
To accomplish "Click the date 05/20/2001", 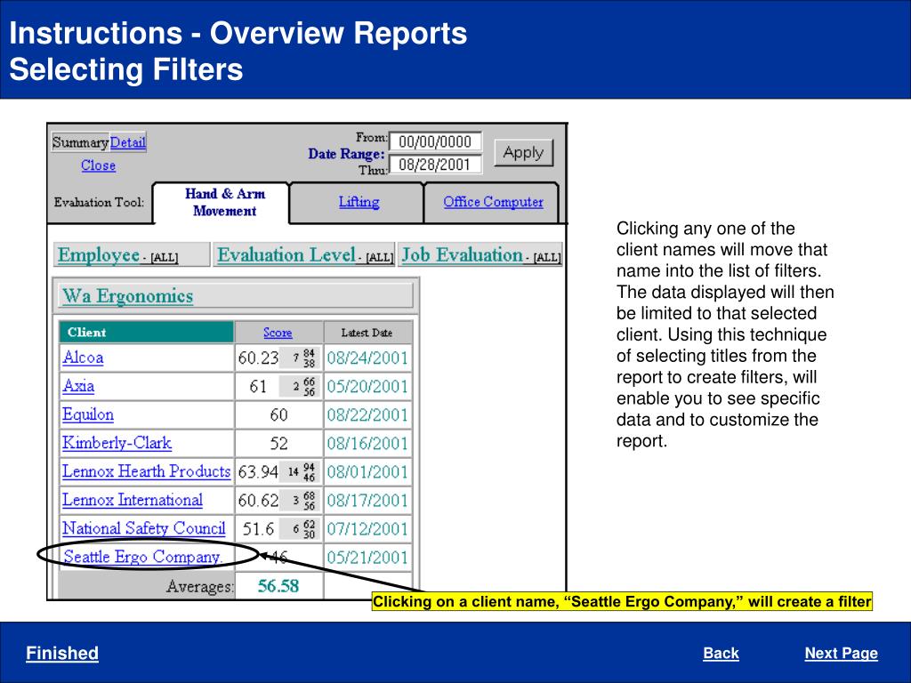I will 367,386.
